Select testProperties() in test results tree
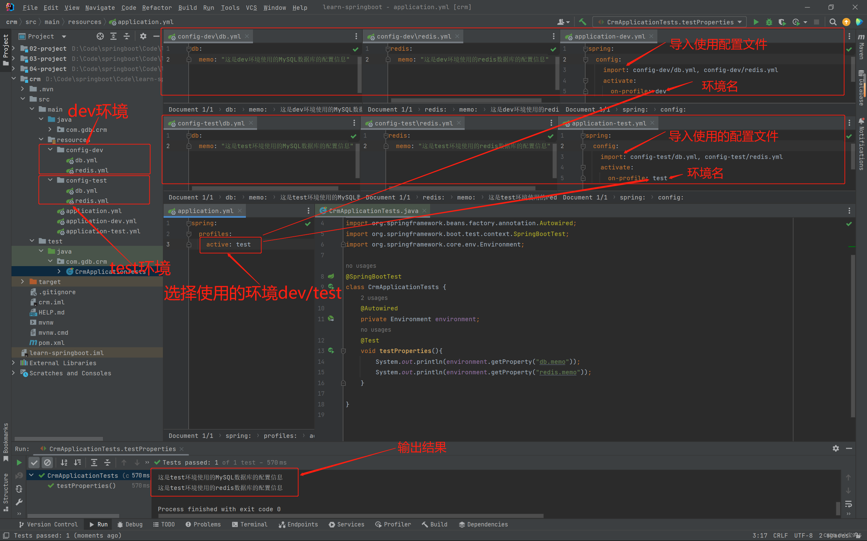The height and width of the screenshot is (541, 867). tap(86, 486)
